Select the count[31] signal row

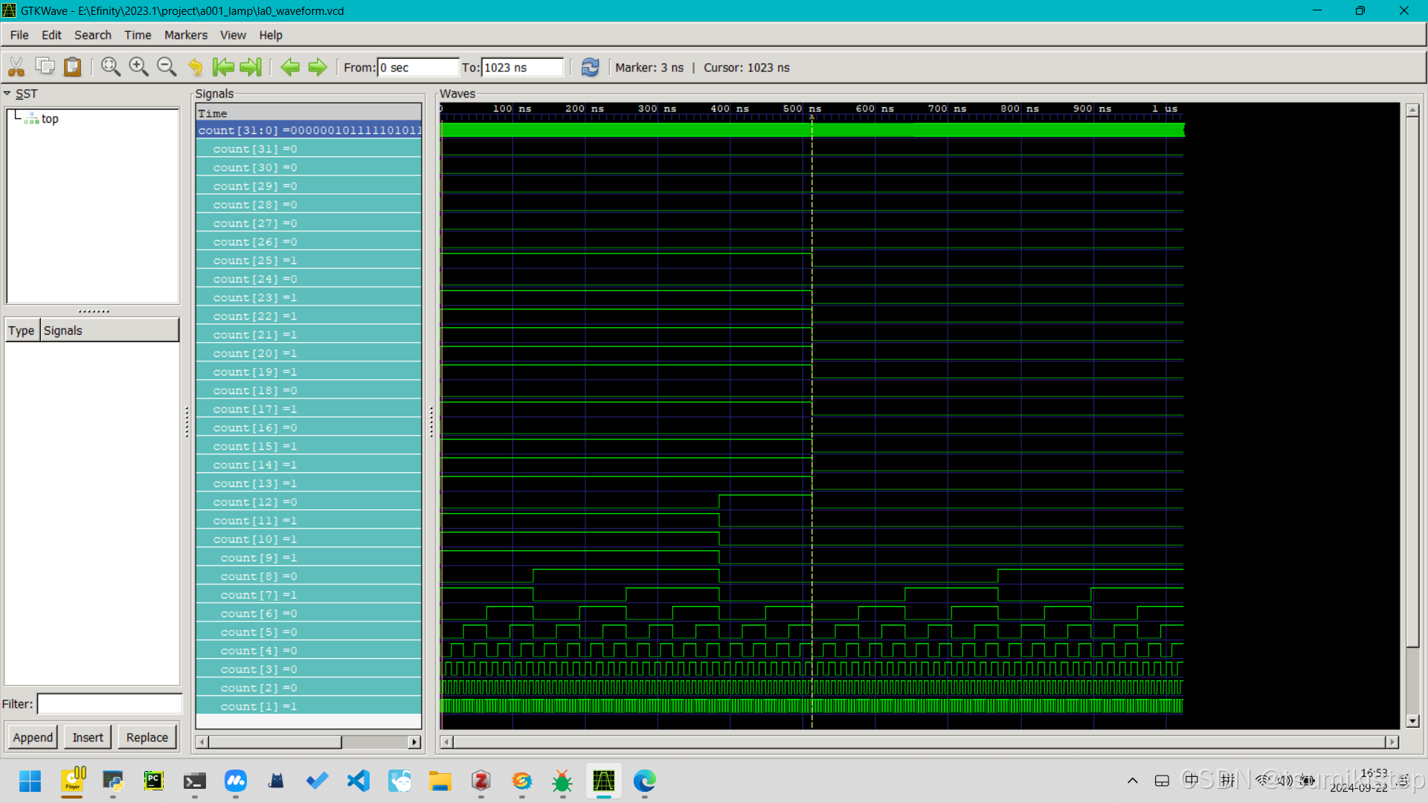click(309, 149)
